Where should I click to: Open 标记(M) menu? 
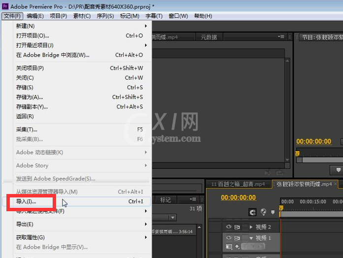pyautogui.click(x=129, y=16)
